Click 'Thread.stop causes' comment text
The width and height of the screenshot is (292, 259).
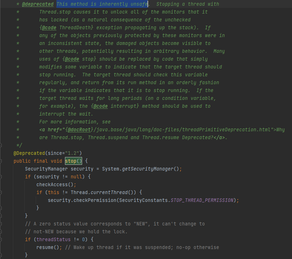pos(65,12)
